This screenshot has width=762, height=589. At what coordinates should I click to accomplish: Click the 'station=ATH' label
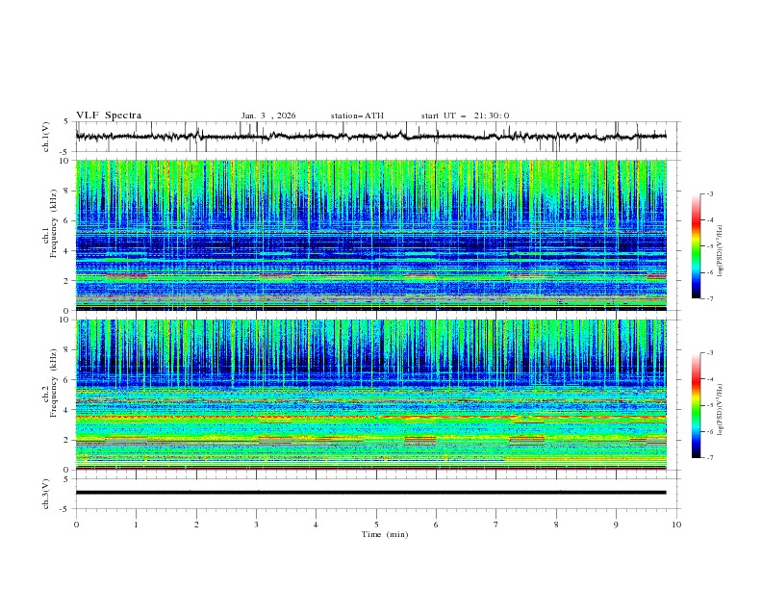click(357, 115)
